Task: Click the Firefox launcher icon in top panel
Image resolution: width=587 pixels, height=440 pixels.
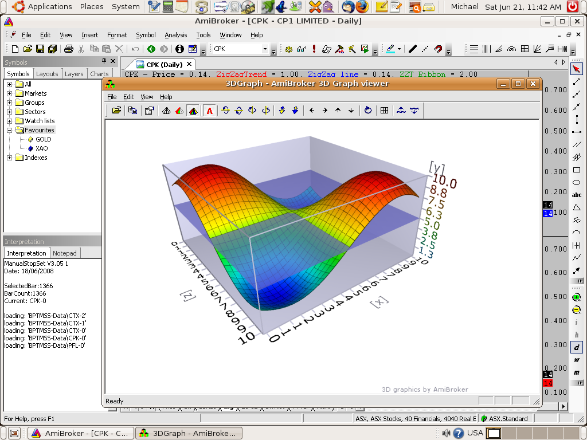Action: tap(362, 6)
